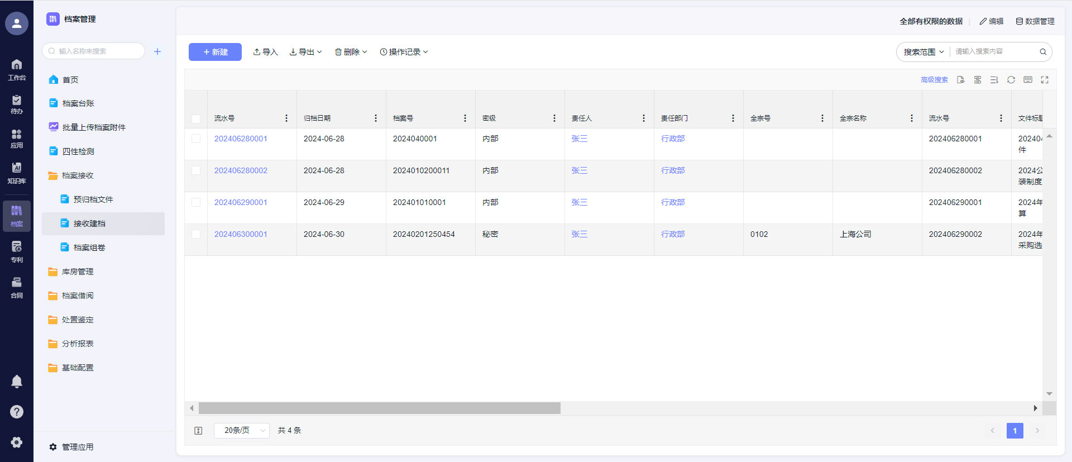Click the horizontal scrollbar thumb

point(379,408)
